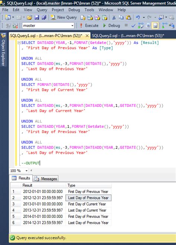This screenshot has width=176, height=245.
Task: Select cell '2014-01-01 00:00:00.000'
Action: coord(43,216)
